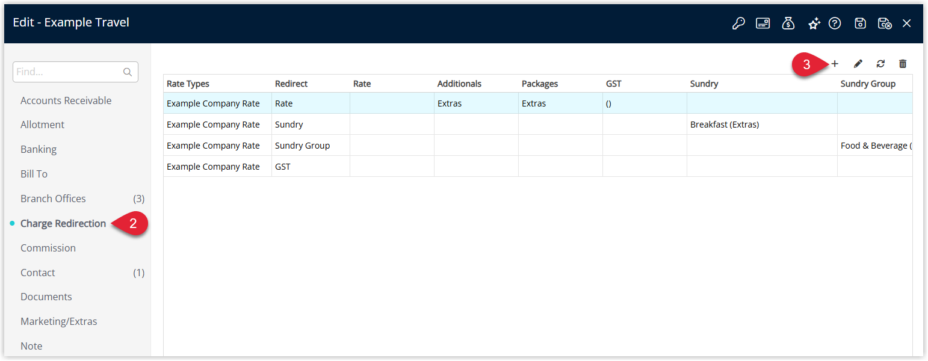Select the Example Company Rate row redirecting Sundry

pyautogui.click(x=538, y=125)
